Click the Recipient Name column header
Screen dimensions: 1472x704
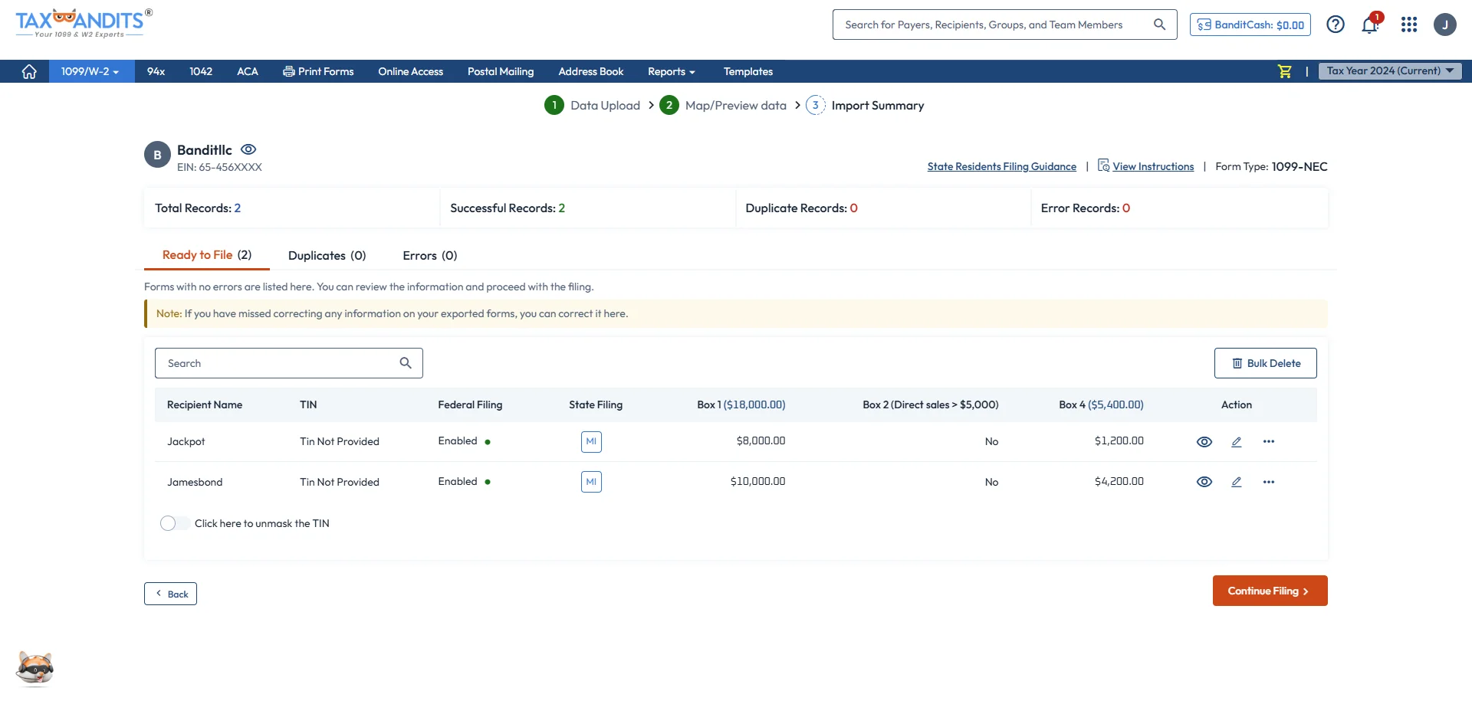click(205, 404)
